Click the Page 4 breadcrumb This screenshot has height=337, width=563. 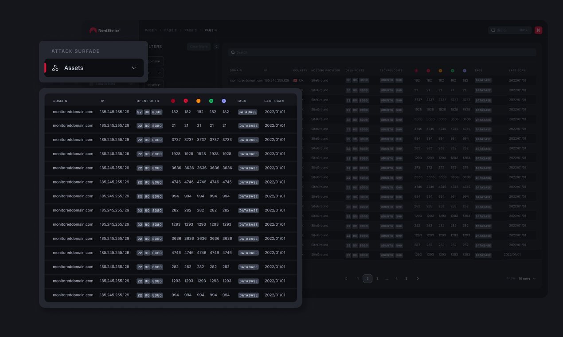click(x=211, y=30)
